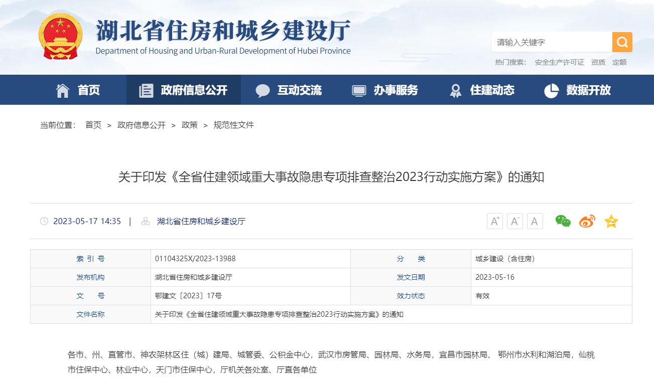654x384 pixels.
Task: Click the 定额 hot search term
Action: 619,62
